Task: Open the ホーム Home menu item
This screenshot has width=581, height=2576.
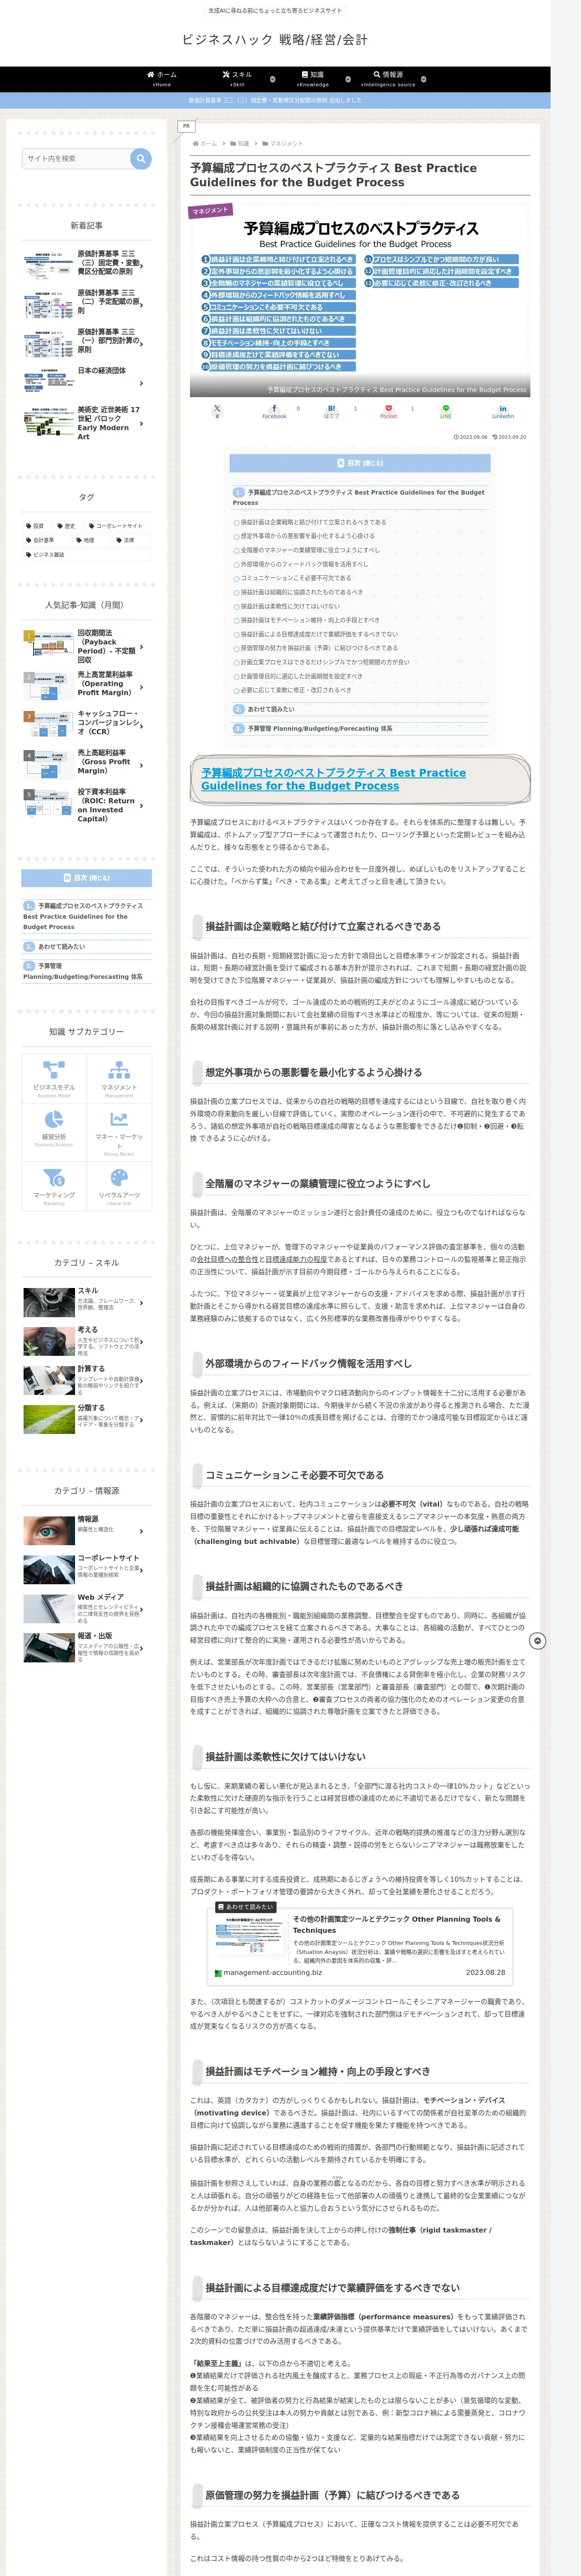Action: (161, 79)
